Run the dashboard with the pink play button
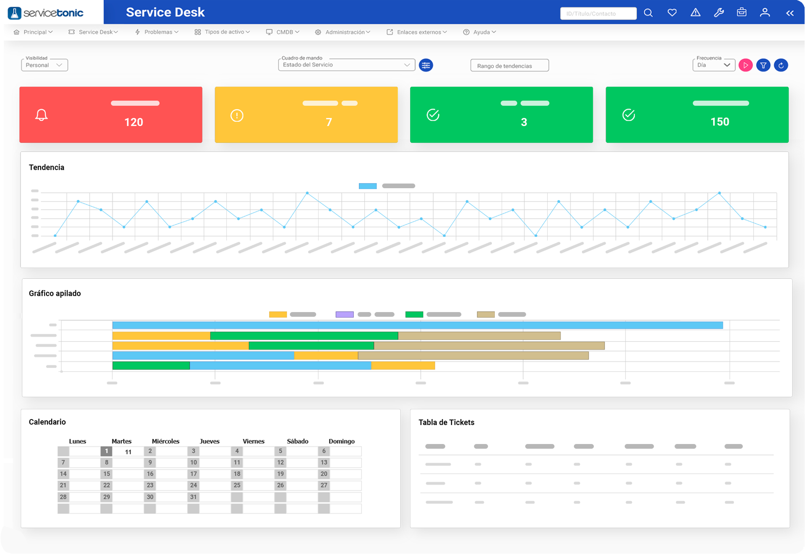 click(745, 65)
